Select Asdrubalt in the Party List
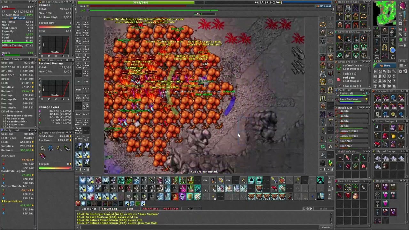This screenshot has height=230, width=409. click(351, 95)
